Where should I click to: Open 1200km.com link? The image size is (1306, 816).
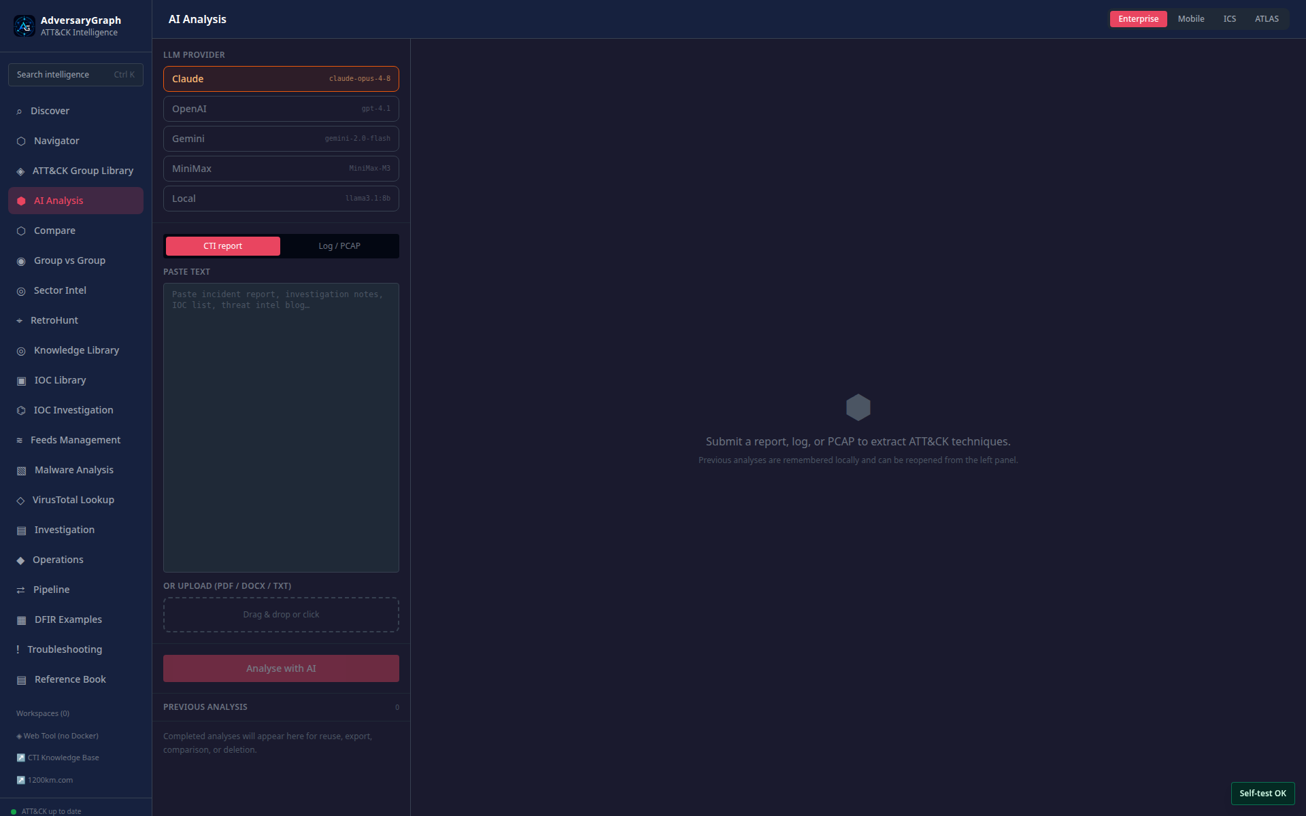click(45, 780)
